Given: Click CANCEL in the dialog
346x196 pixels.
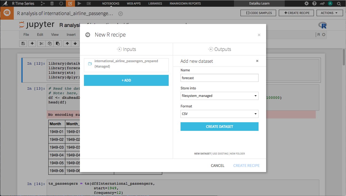Looking at the screenshot, I should (x=218, y=166).
